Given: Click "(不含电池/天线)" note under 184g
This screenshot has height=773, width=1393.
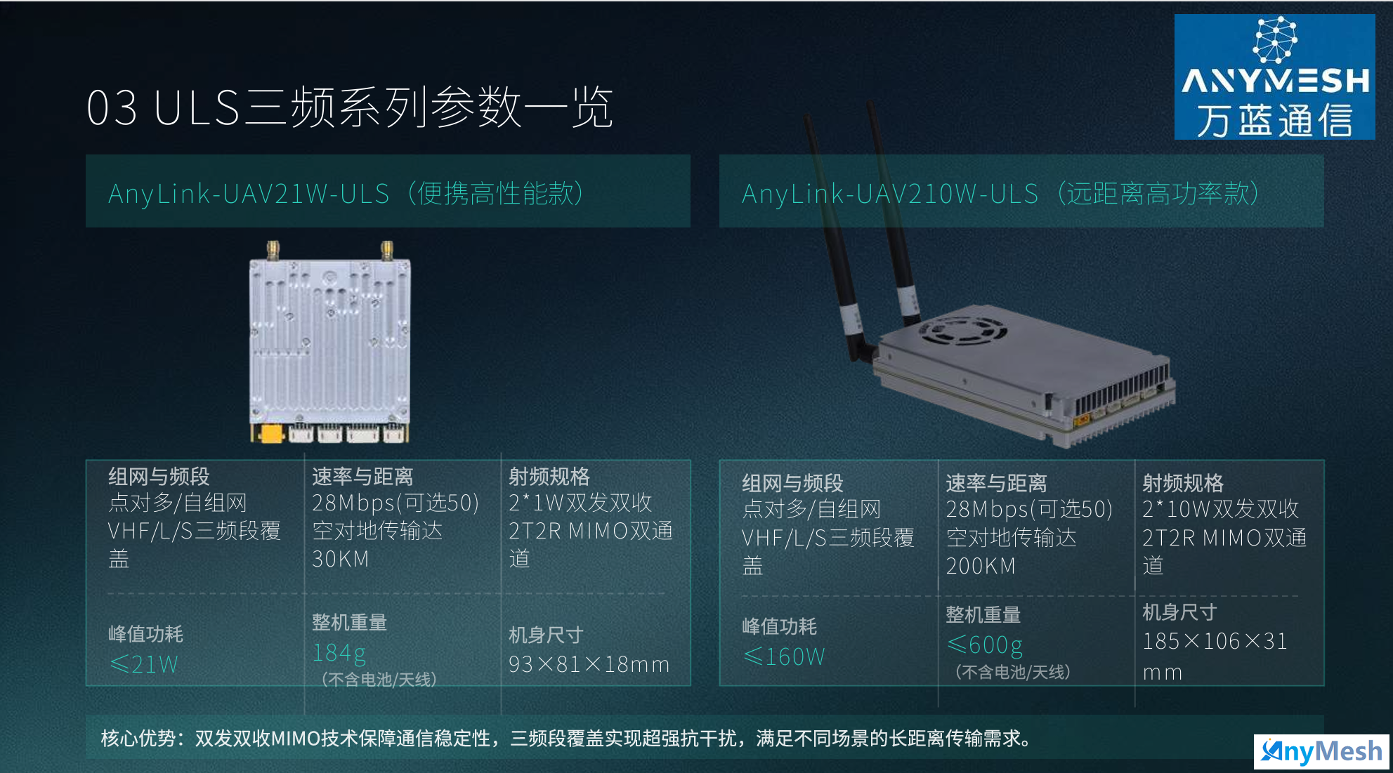Looking at the screenshot, I should (379, 680).
